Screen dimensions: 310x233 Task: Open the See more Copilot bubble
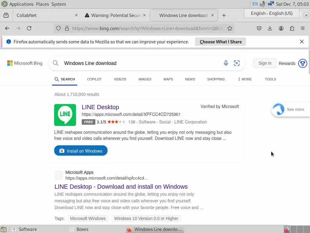[x=291, y=109]
